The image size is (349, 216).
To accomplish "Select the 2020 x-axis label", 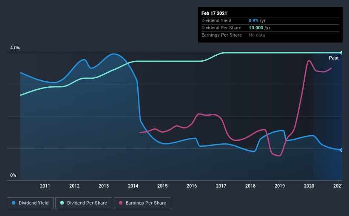I will [309, 186].
